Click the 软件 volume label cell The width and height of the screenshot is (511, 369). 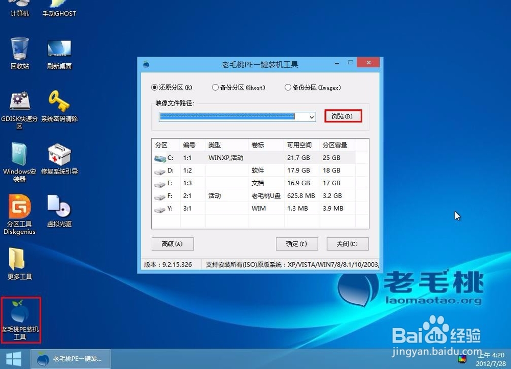point(258,170)
